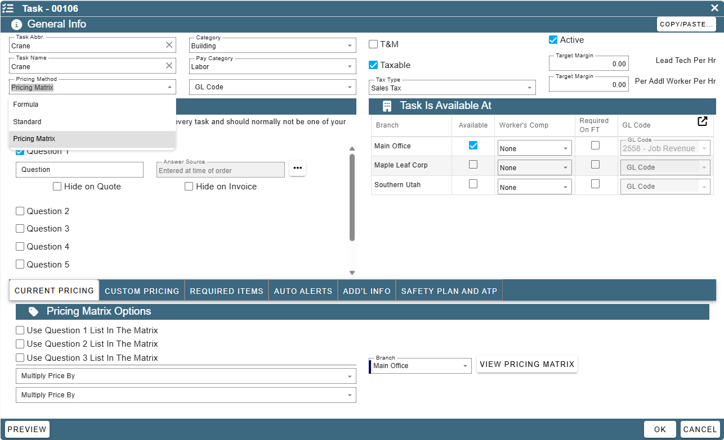Enable the Question 5 checkbox
This screenshot has height=440, width=724.
coord(20,265)
